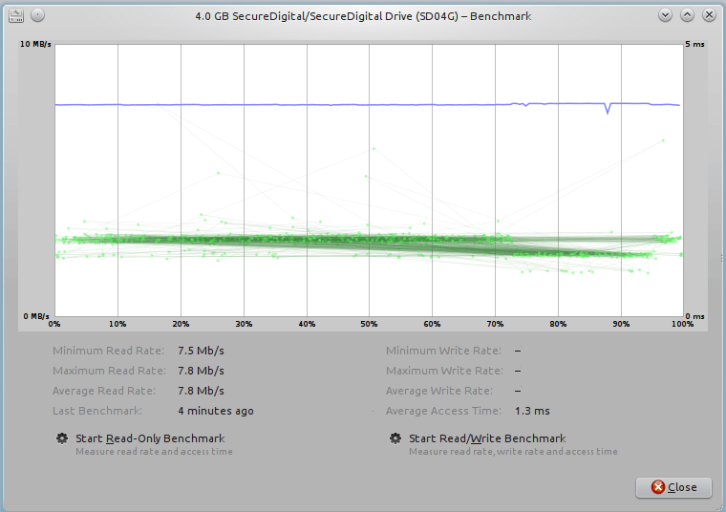Click the gear icon for the Read/Write Benchmark
Screen dimensions: 726x512
tap(395, 438)
